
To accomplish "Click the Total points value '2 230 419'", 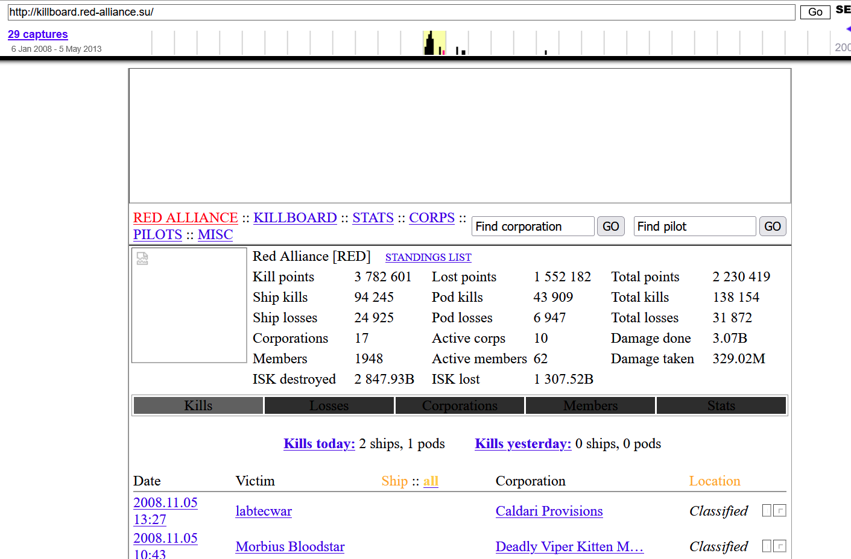I will 741,276.
